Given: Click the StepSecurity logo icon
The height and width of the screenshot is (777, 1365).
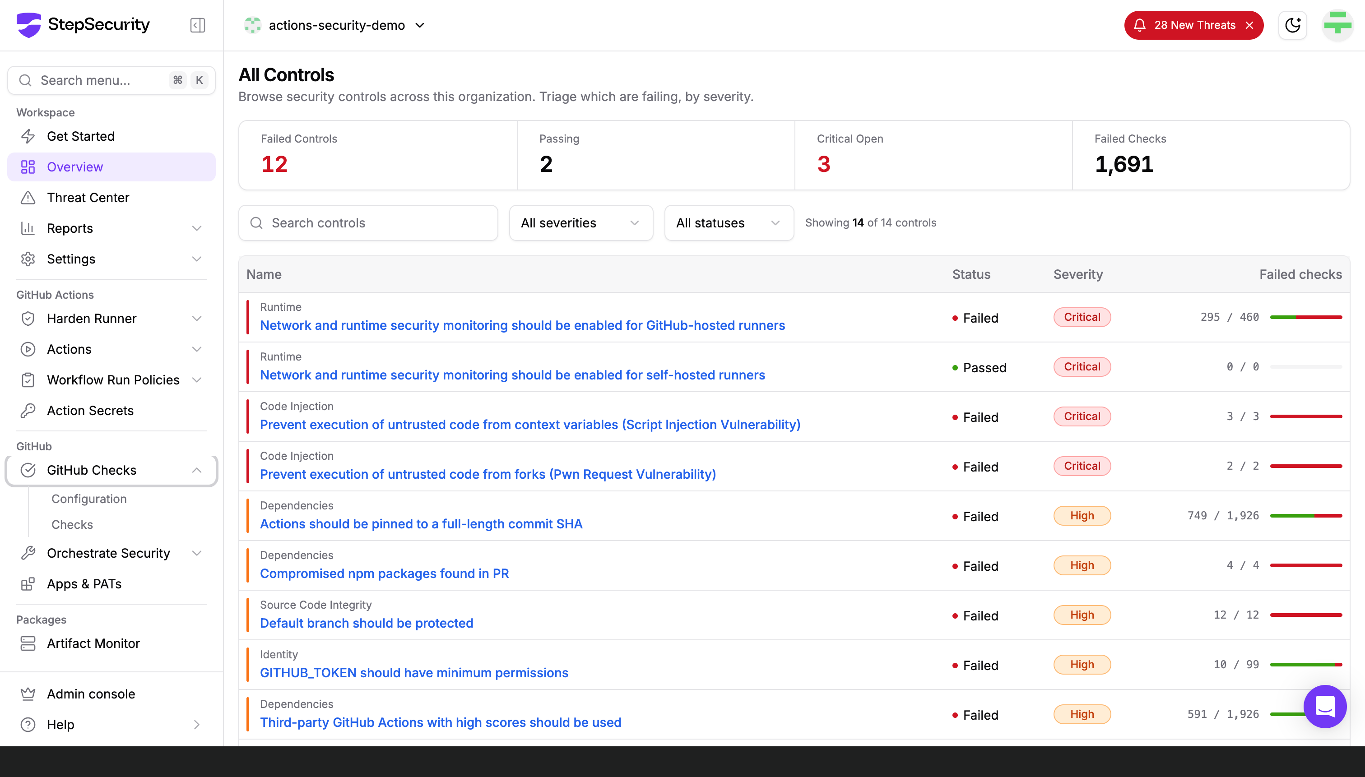Looking at the screenshot, I should (x=28, y=25).
